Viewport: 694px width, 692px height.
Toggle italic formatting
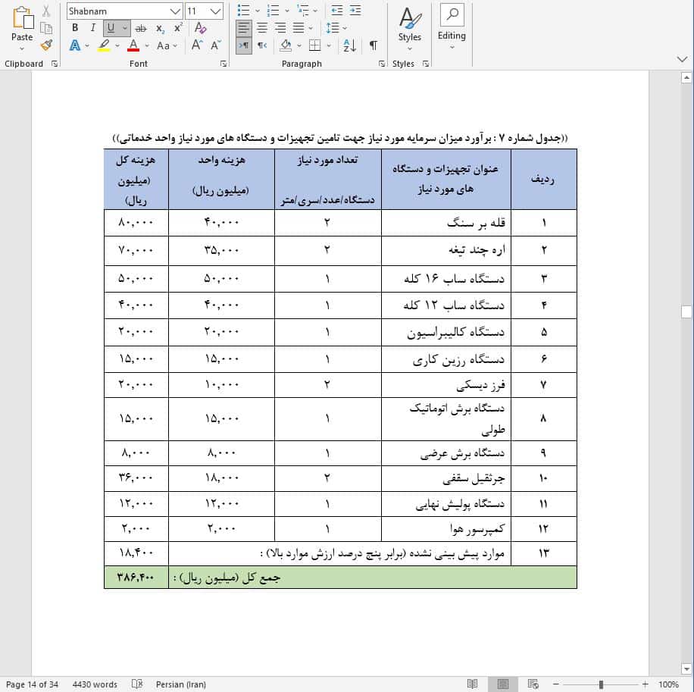(x=91, y=27)
